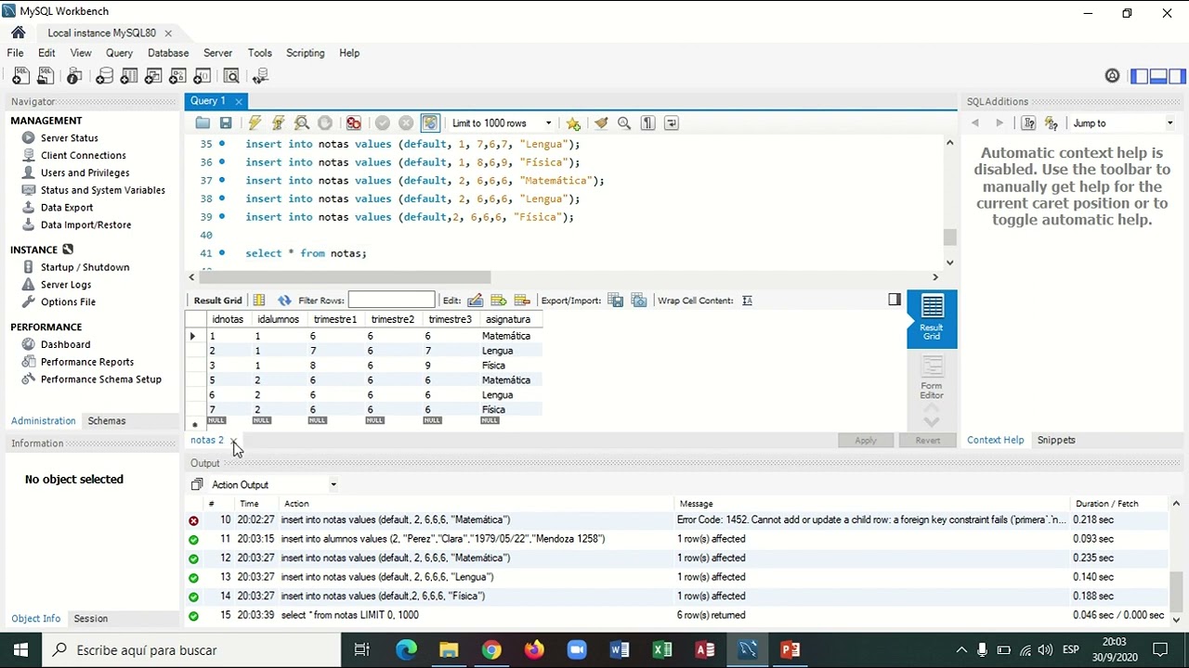The height and width of the screenshot is (668, 1189).
Task: Insert new row icon in result grid
Action: [x=498, y=300]
